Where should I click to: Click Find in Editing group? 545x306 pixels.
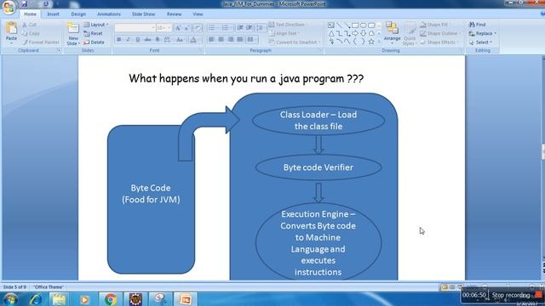click(x=477, y=25)
